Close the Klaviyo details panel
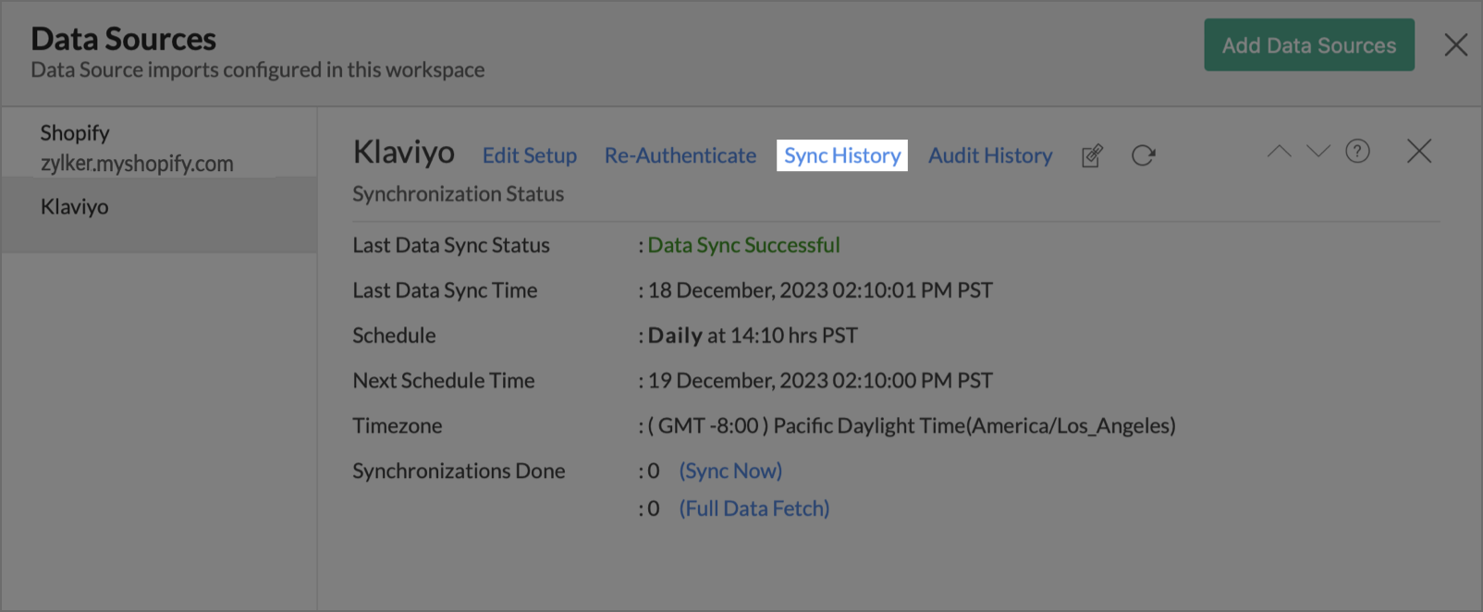Viewport: 1483px width, 612px height. tap(1418, 152)
